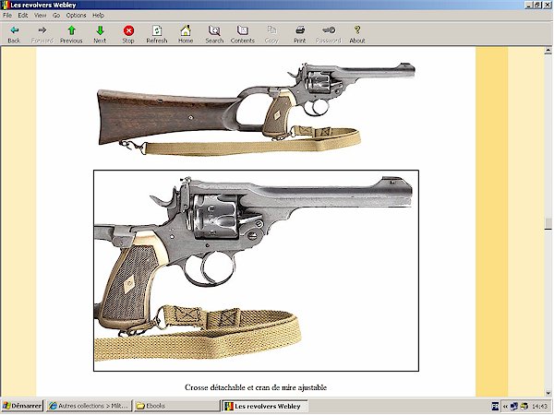554x415 pixels.
Task: Click the FR language indicator in tray
Action: pos(495,407)
